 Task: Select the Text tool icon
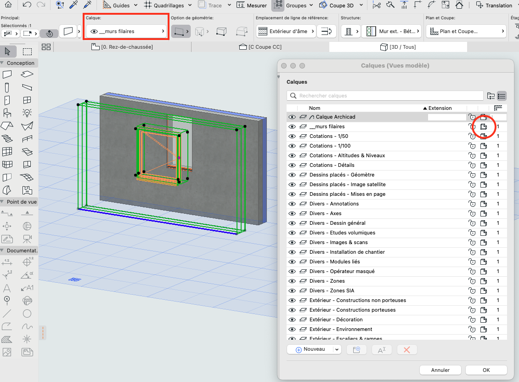pyautogui.click(x=7, y=288)
